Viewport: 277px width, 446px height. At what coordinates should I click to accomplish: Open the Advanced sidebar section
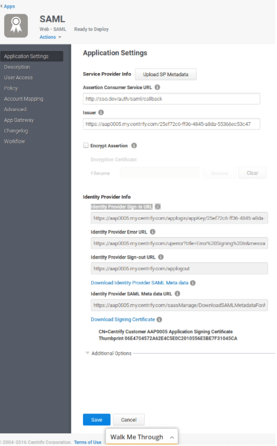pyautogui.click(x=15, y=110)
